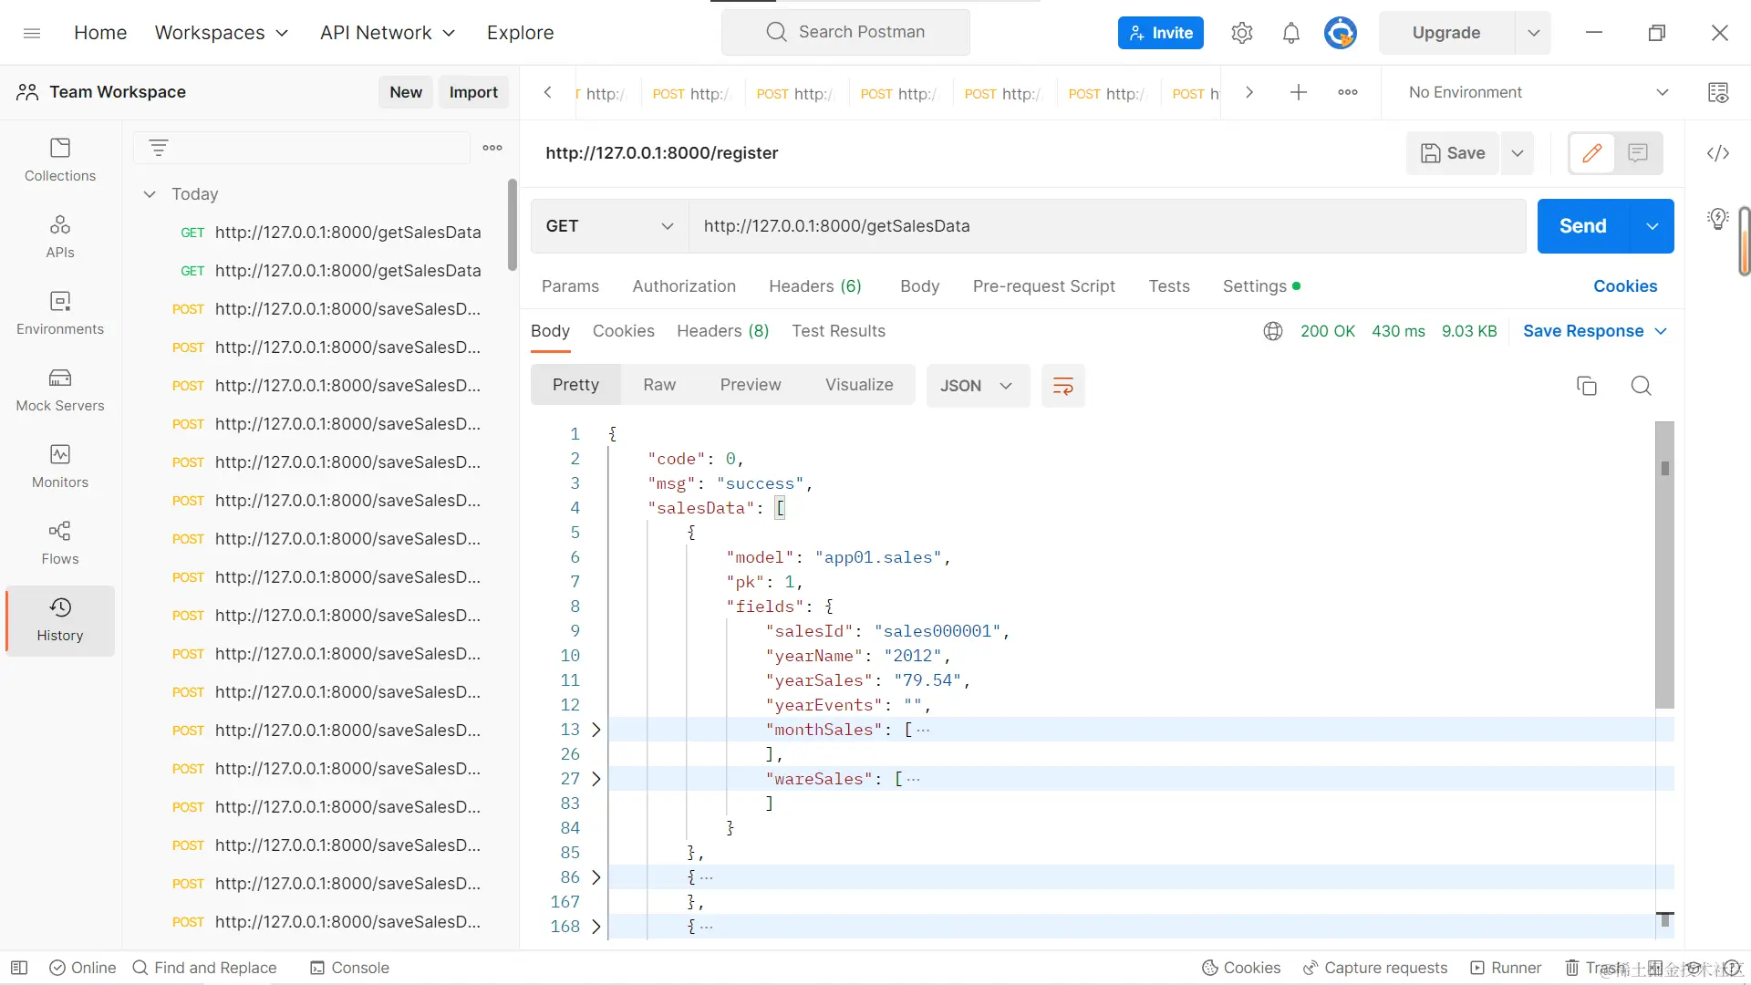Open the Save Response dropdown
The image size is (1751, 985).
[x=1595, y=331]
